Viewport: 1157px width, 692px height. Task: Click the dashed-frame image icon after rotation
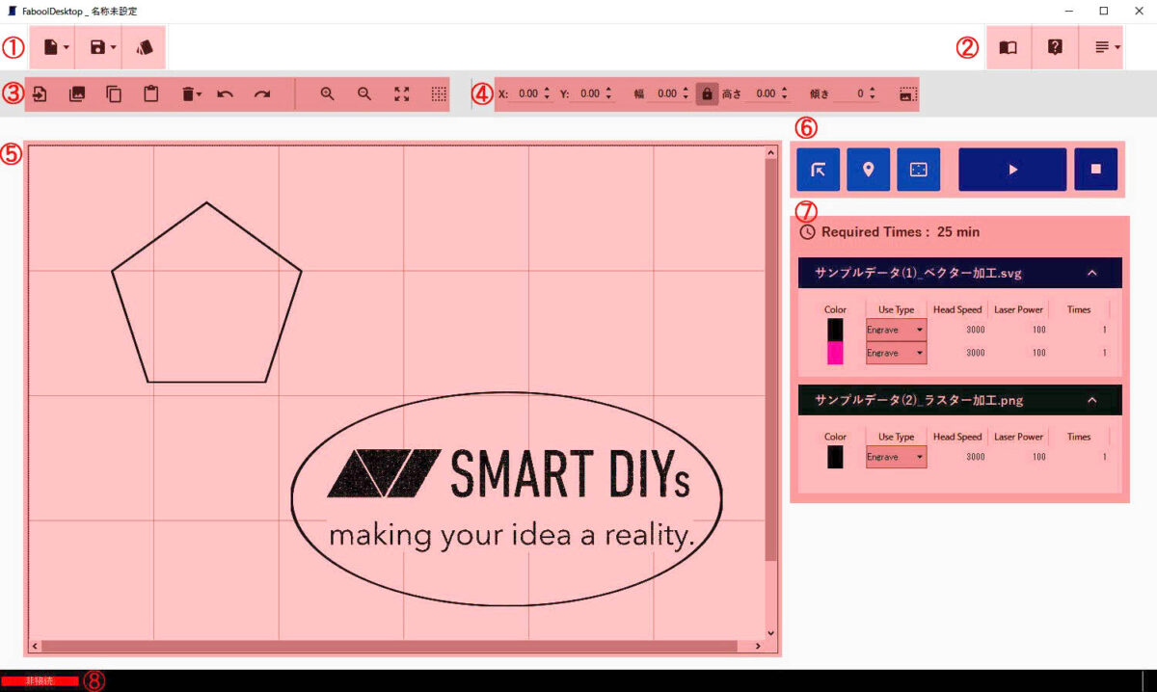click(x=907, y=94)
